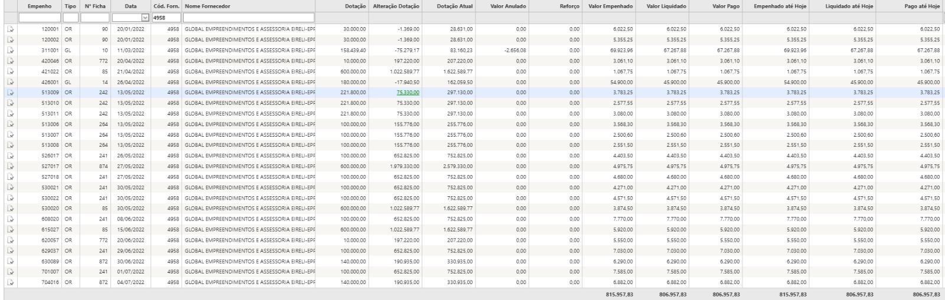Click the Cód. Forn. filter field containing 4958
Image resolution: width=945 pixels, height=300 pixels.
coord(166,18)
